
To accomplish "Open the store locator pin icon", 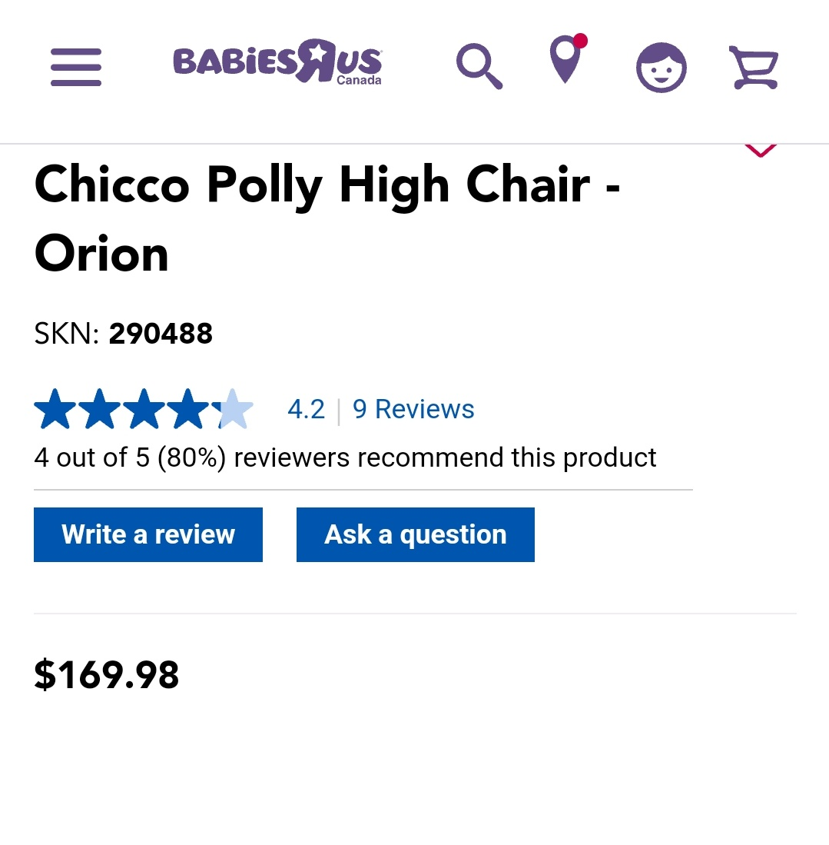I will coord(567,58).
